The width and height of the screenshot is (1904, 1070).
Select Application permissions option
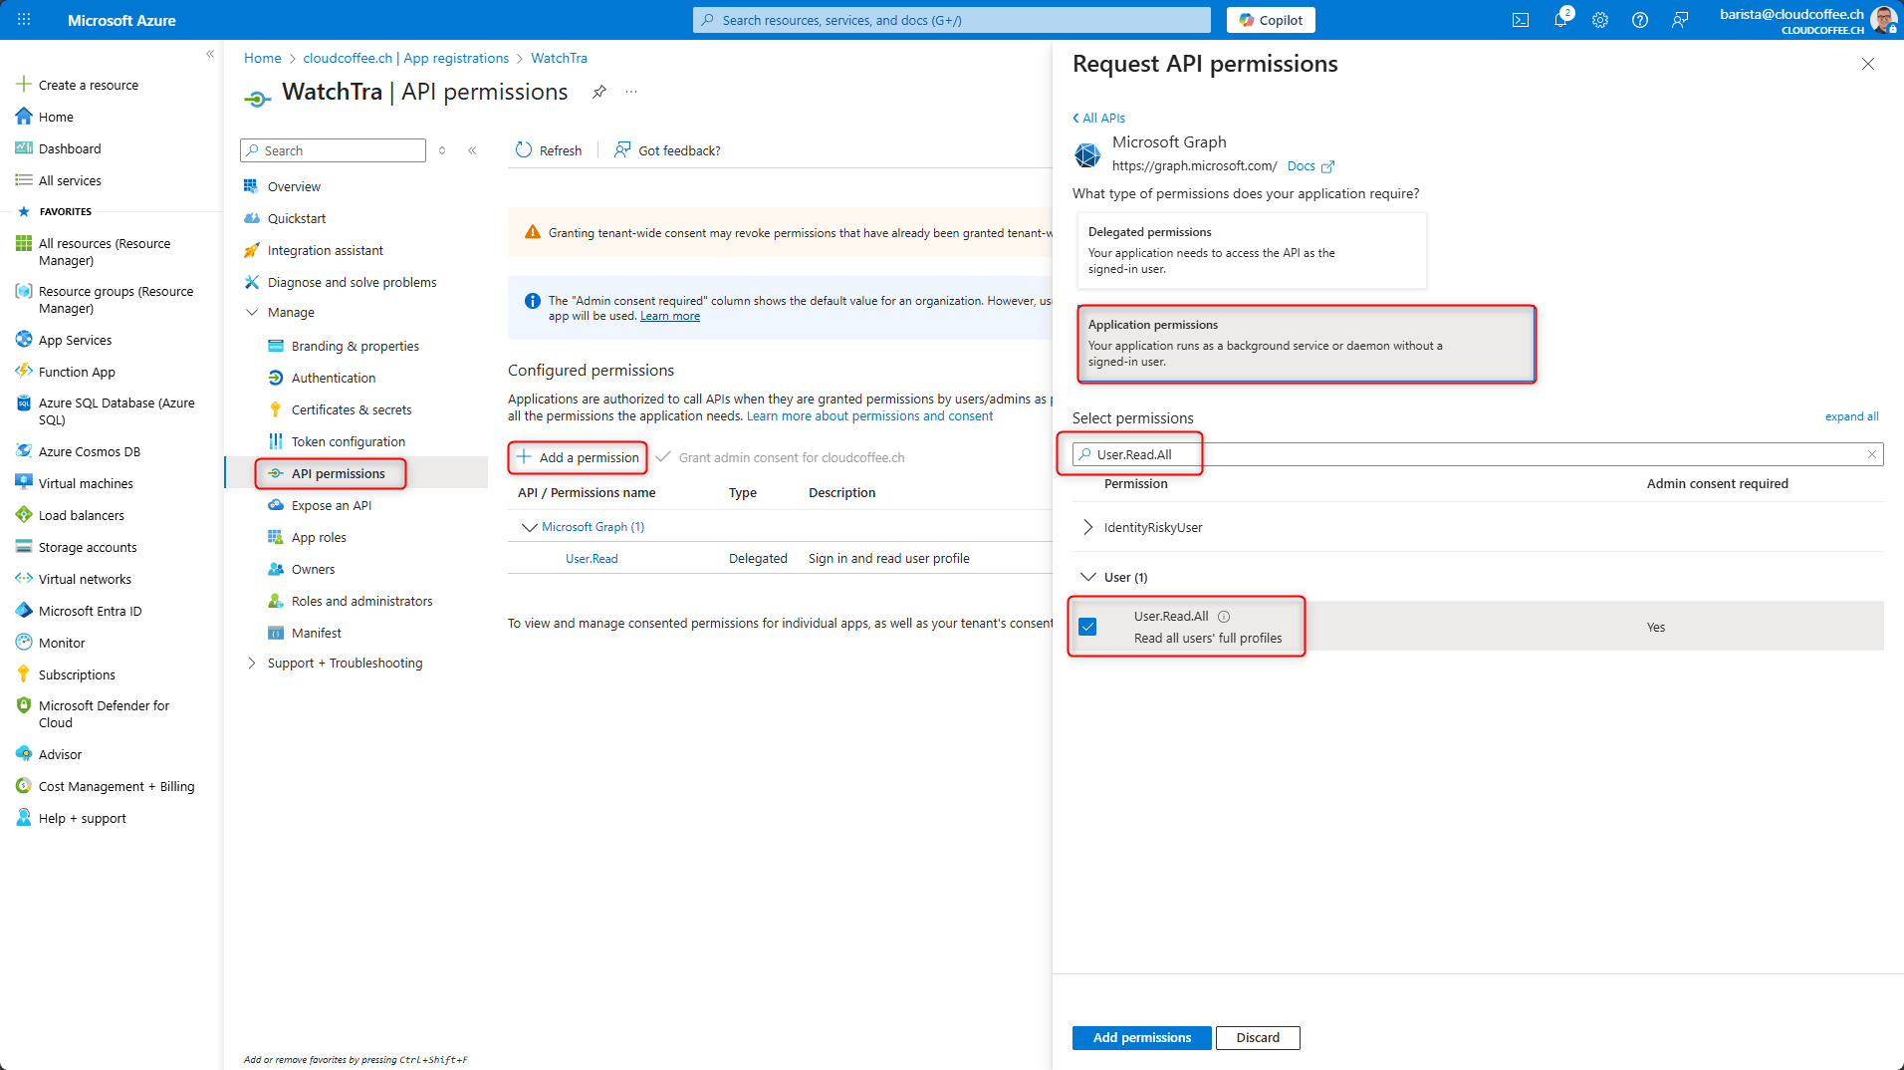point(1306,344)
